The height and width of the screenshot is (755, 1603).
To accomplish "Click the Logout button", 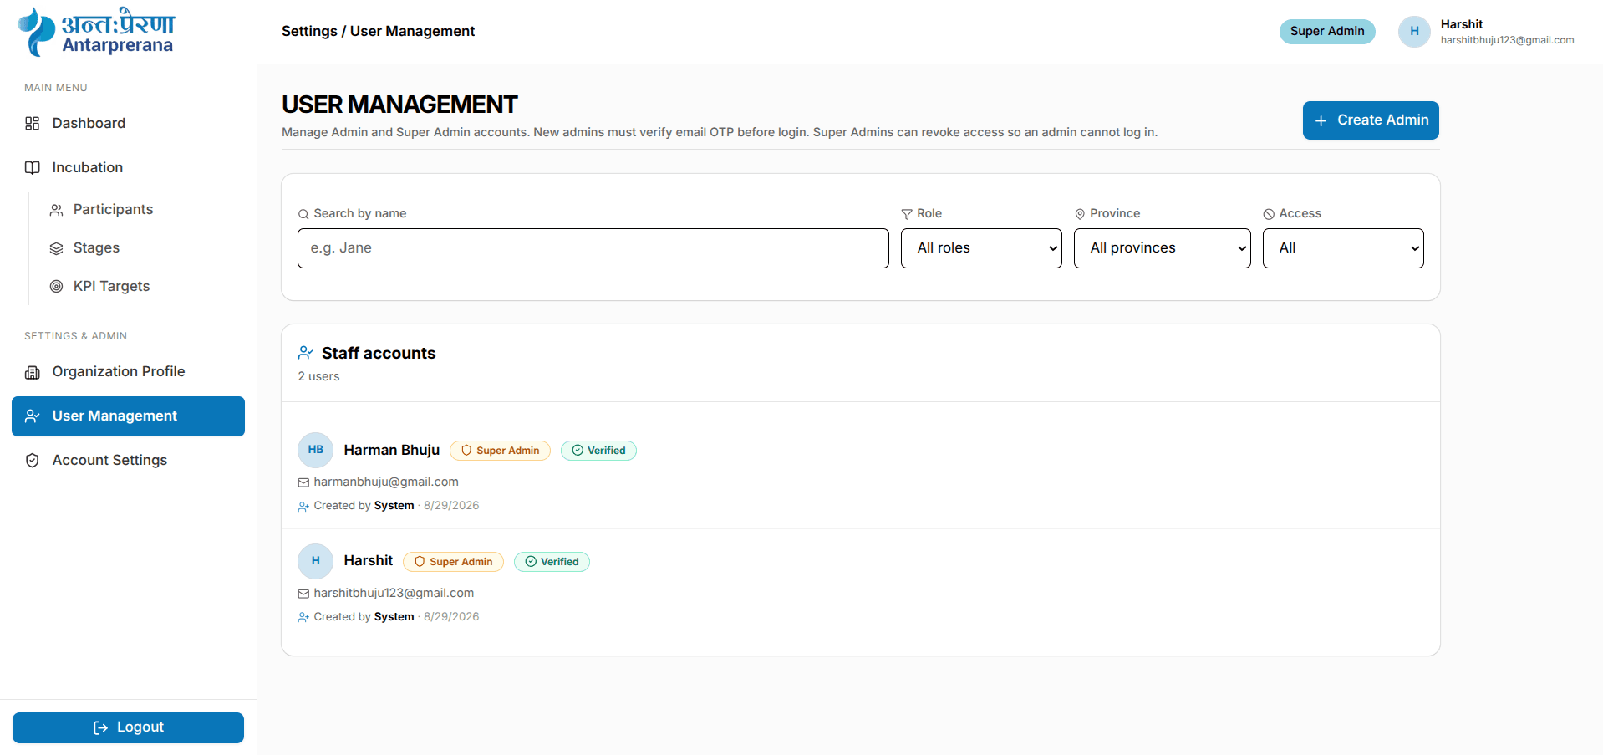I will (x=128, y=727).
